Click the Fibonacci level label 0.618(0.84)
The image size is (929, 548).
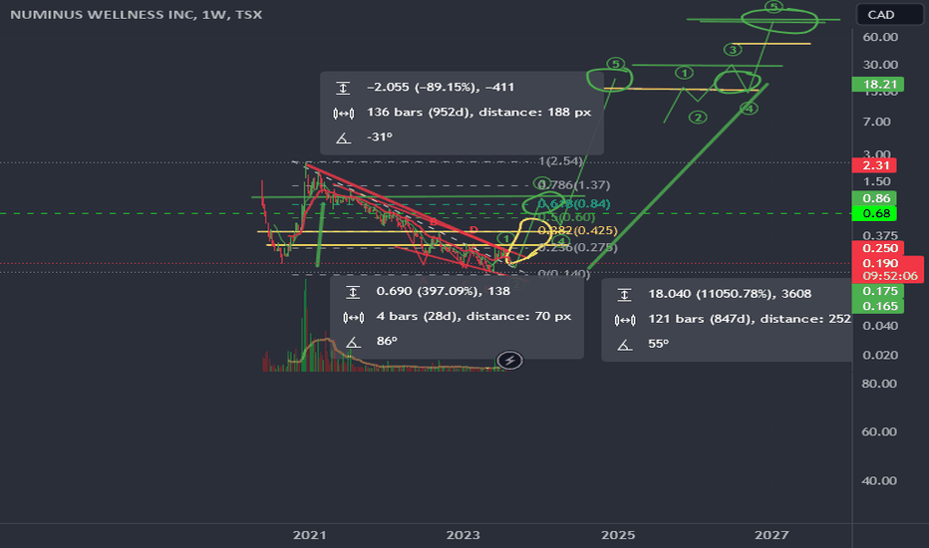pyautogui.click(x=574, y=204)
